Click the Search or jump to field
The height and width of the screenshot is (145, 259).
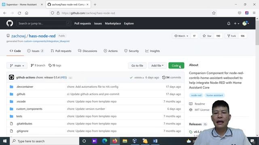pyautogui.click(x=44, y=23)
